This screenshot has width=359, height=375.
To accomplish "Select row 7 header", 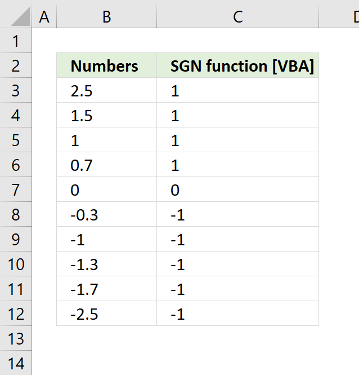I will (x=16, y=190).
